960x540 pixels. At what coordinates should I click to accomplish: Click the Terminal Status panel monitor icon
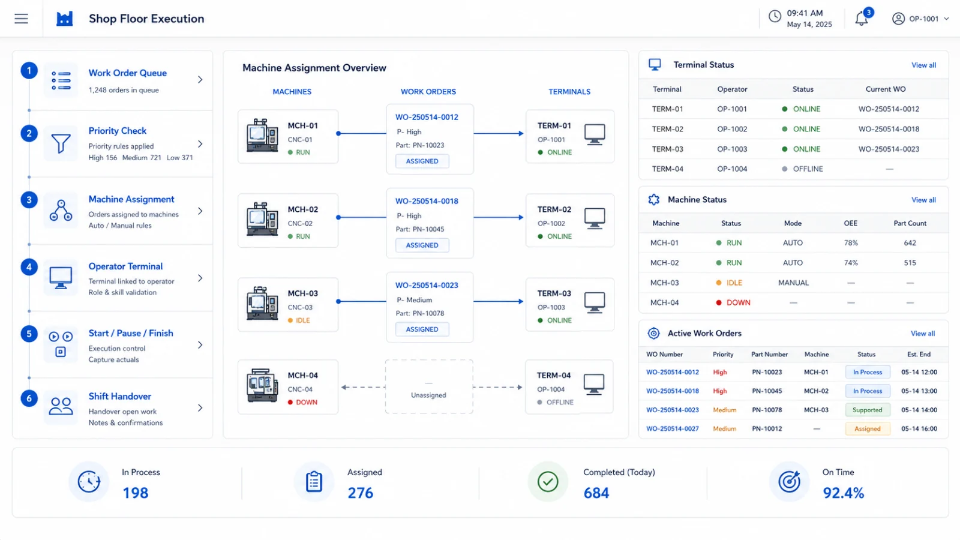(655, 64)
